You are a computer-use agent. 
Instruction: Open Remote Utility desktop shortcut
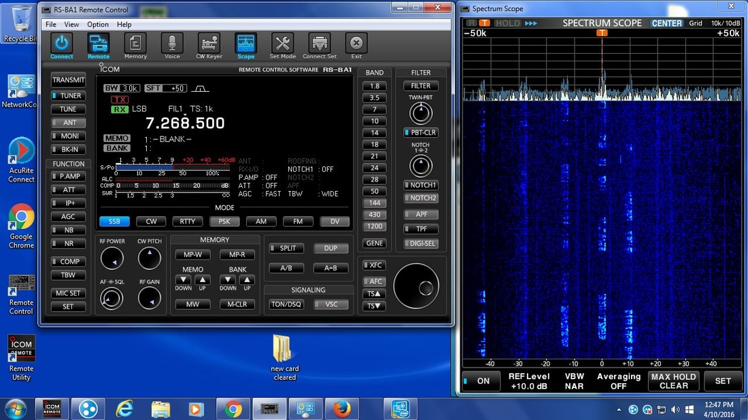point(21,359)
